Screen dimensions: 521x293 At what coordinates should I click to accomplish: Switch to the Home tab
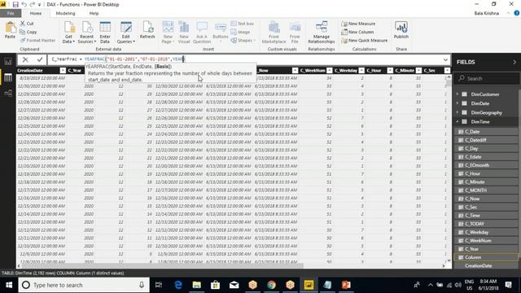(x=36, y=13)
